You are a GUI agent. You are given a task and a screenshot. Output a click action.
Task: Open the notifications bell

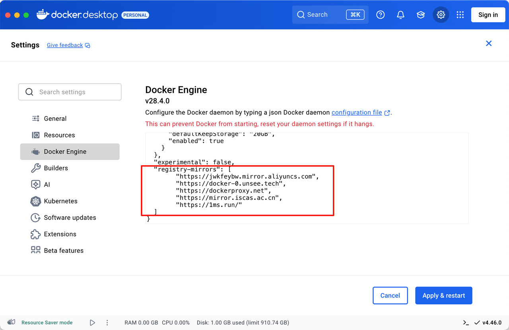click(x=400, y=15)
